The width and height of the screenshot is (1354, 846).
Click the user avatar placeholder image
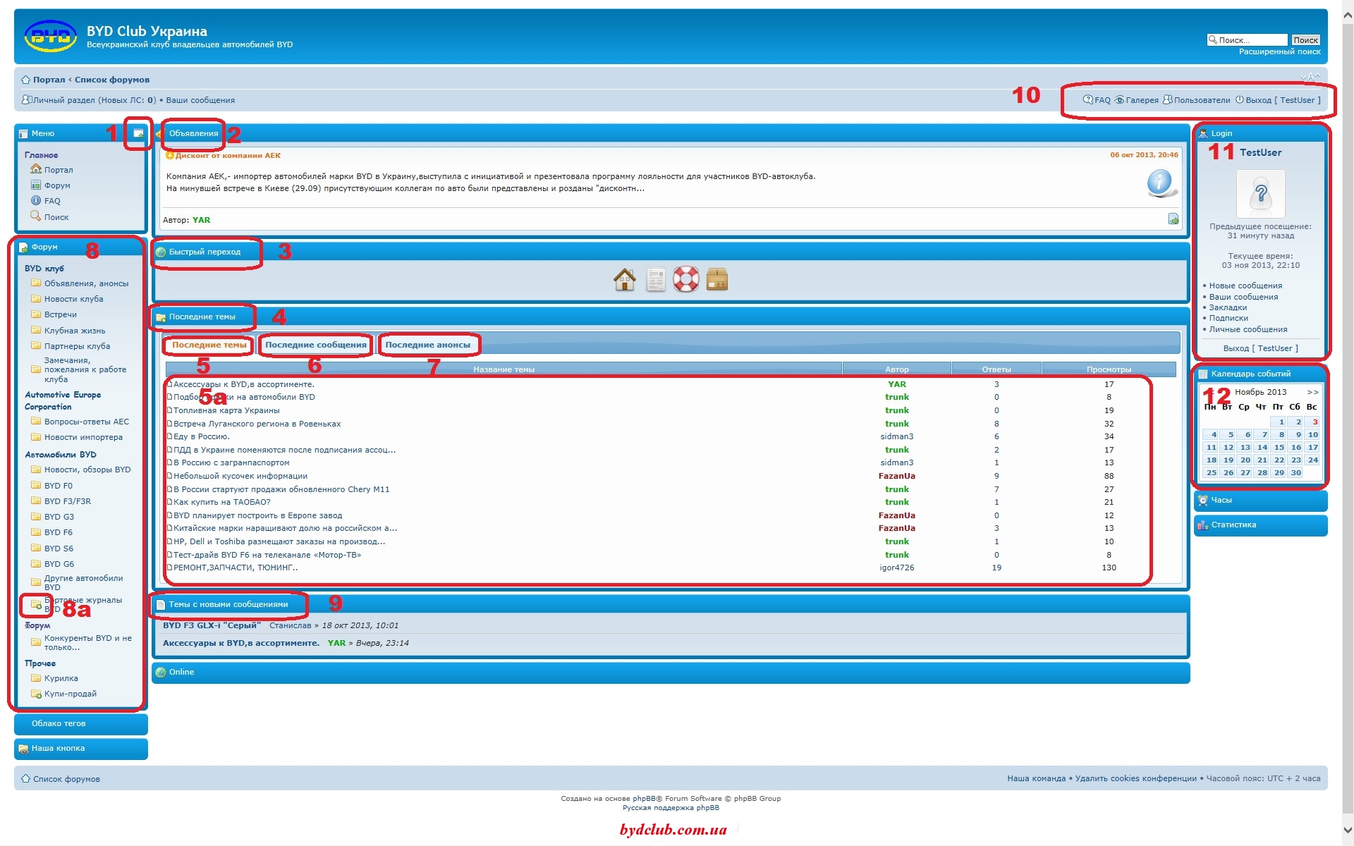[x=1260, y=194]
